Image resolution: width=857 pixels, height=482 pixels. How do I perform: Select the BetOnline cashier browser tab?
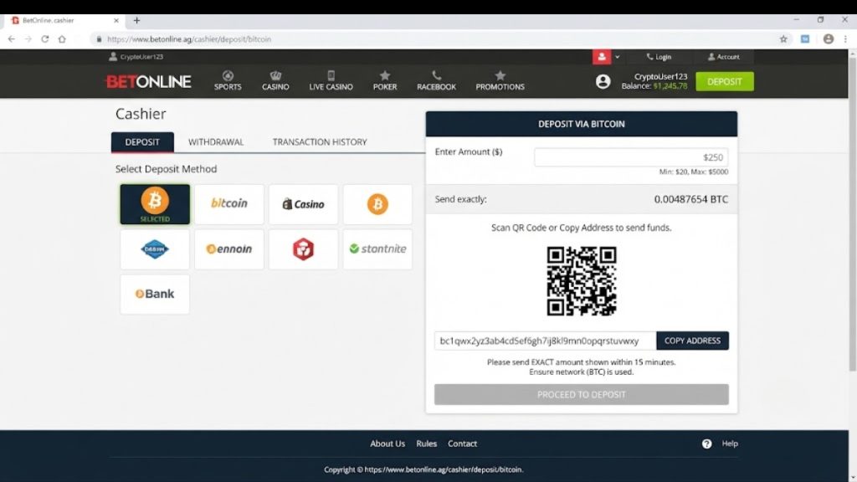point(64,21)
